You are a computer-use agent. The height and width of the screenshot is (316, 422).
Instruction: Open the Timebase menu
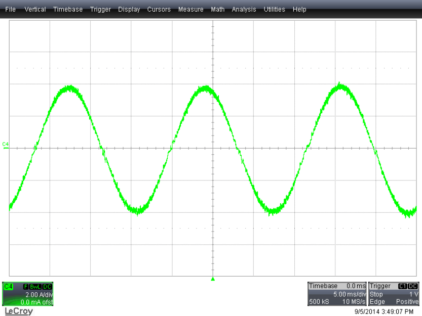[68, 10]
